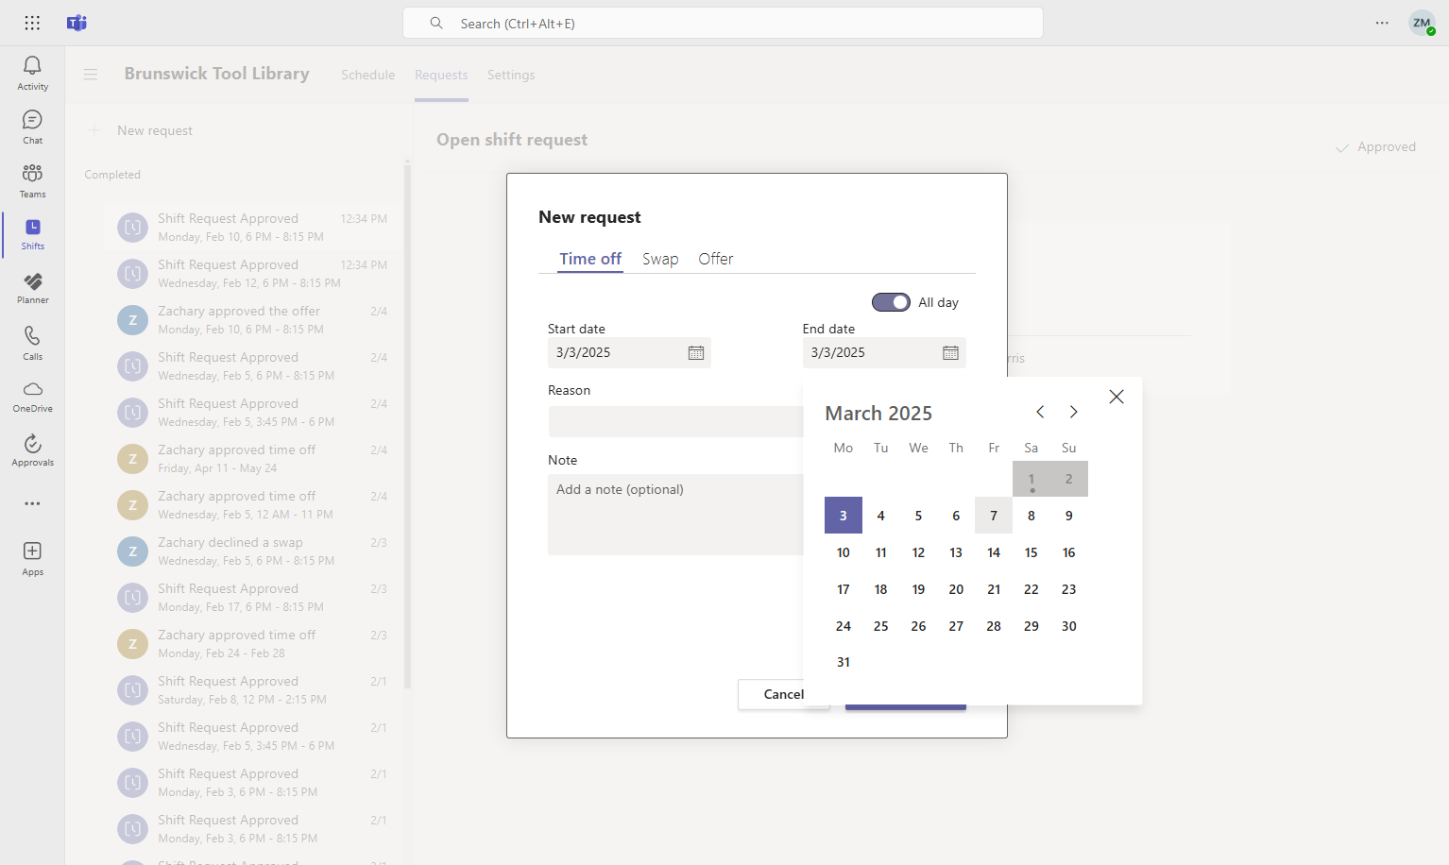Click the Start date field
Viewport: 1449px width, 865px height.
629,352
